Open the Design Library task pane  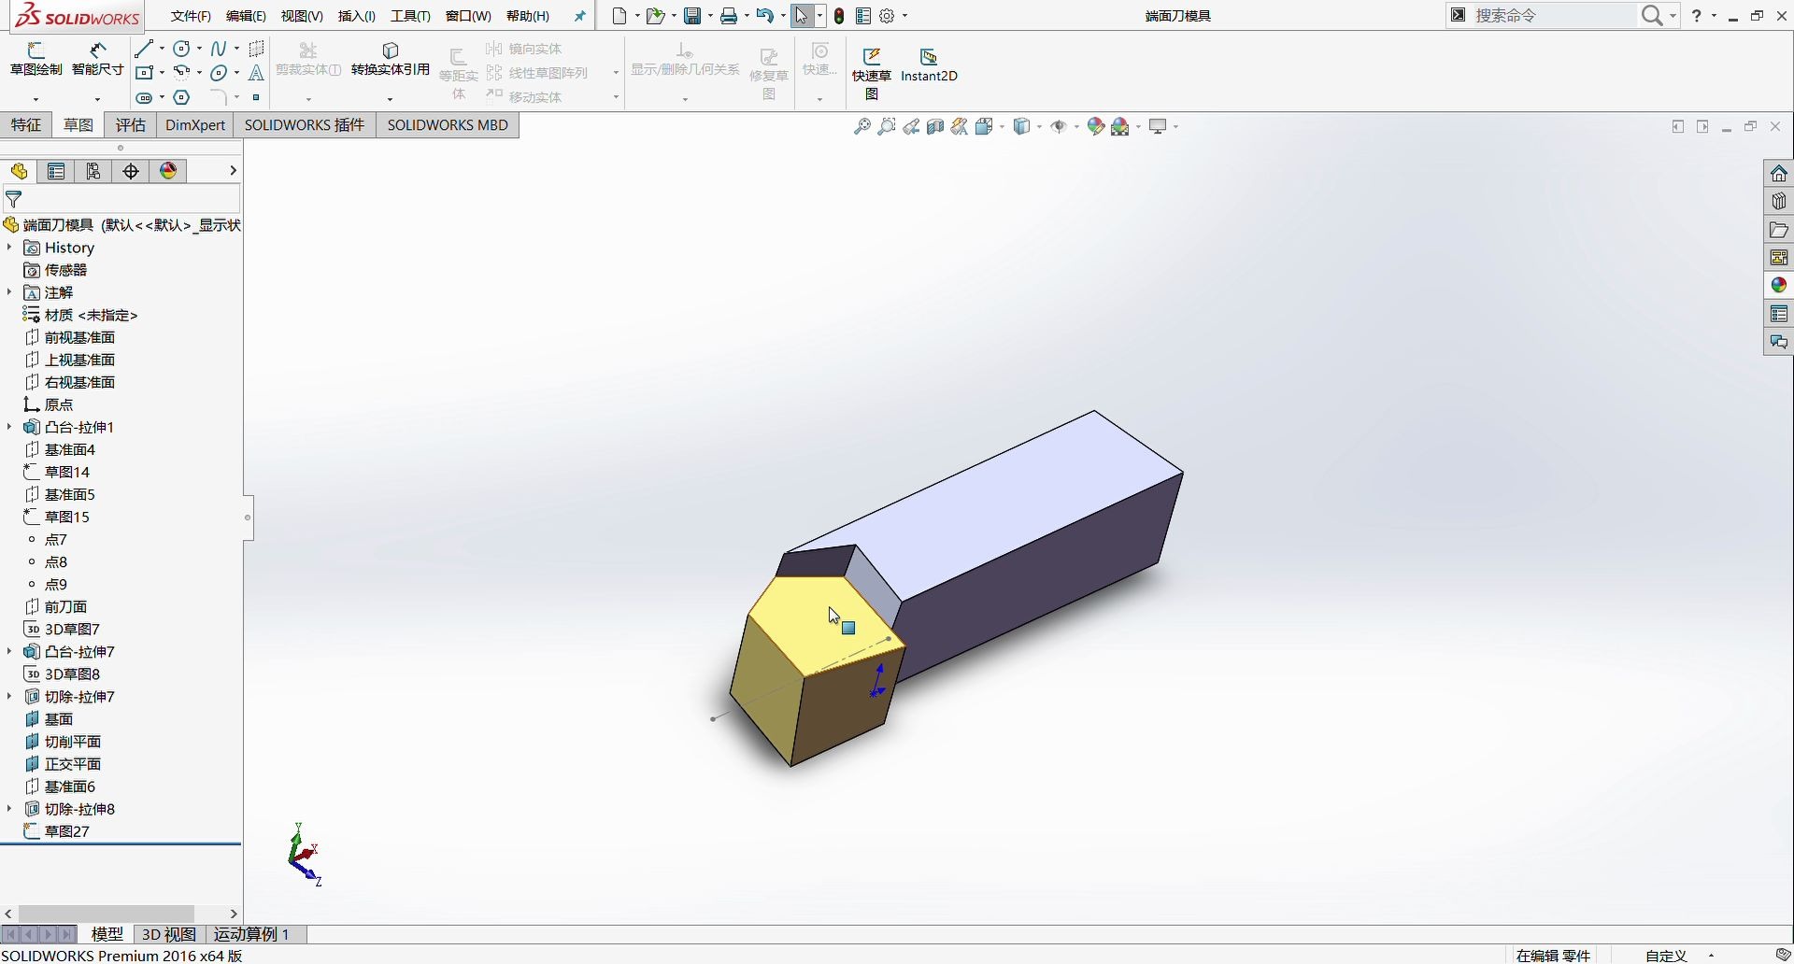pos(1779,202)
